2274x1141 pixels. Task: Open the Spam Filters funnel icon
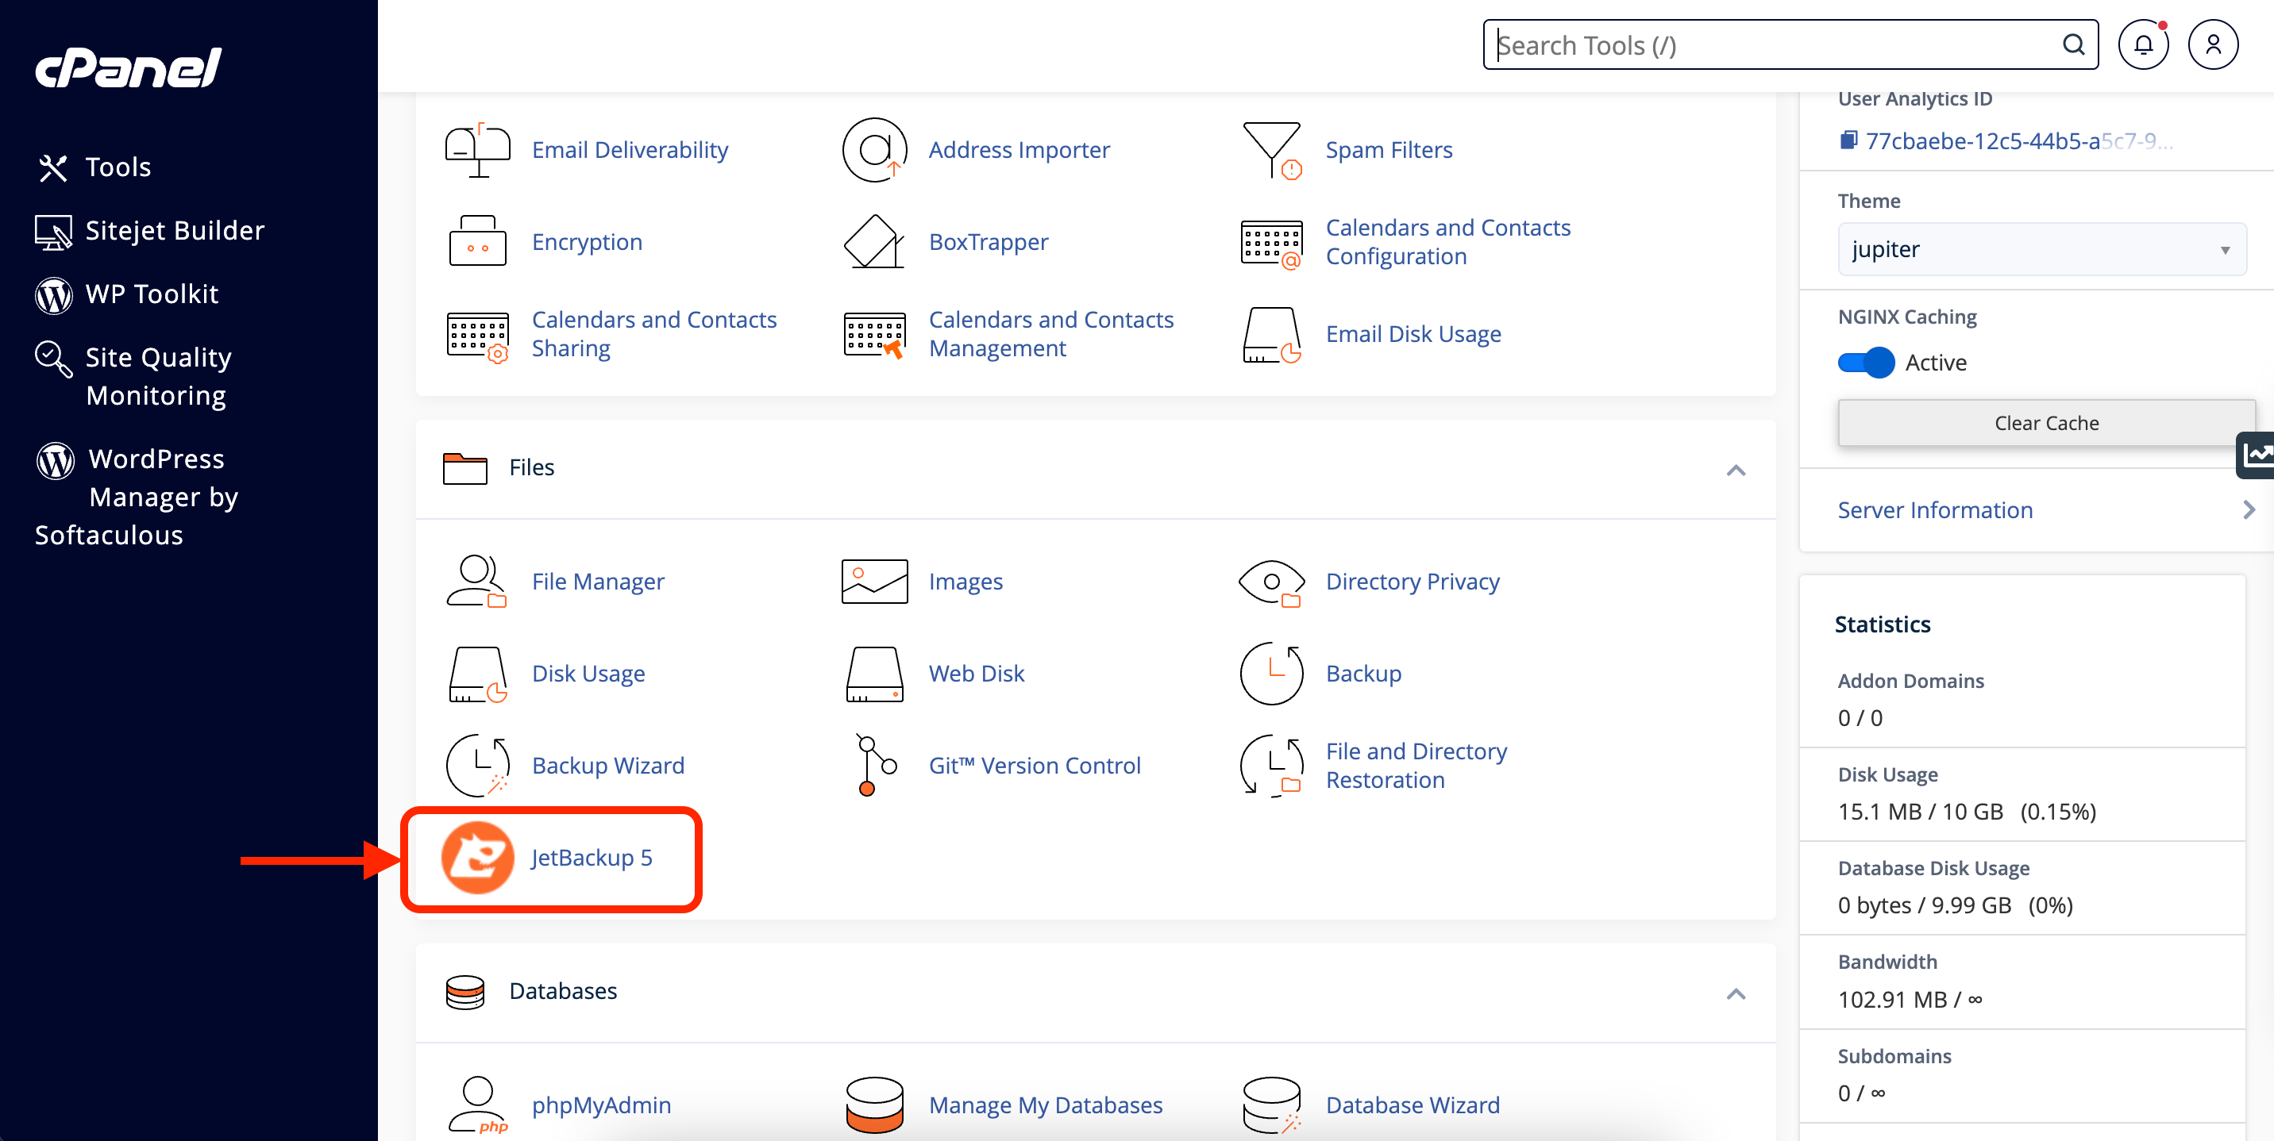[x=1272, y=150]
